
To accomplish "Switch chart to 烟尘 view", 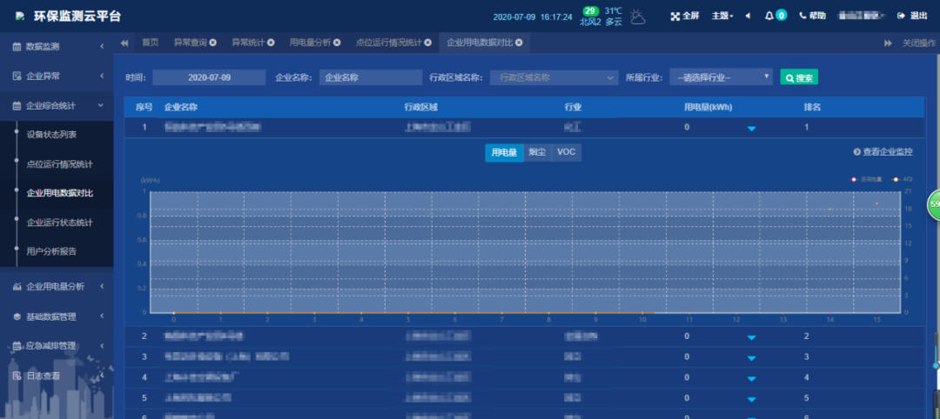I will (536, 152).
